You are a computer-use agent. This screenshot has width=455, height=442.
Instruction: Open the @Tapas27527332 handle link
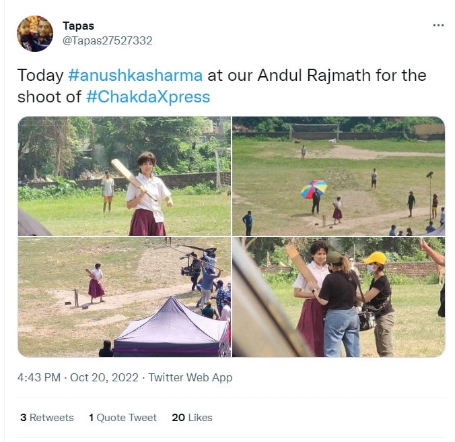tap(108, 40)
